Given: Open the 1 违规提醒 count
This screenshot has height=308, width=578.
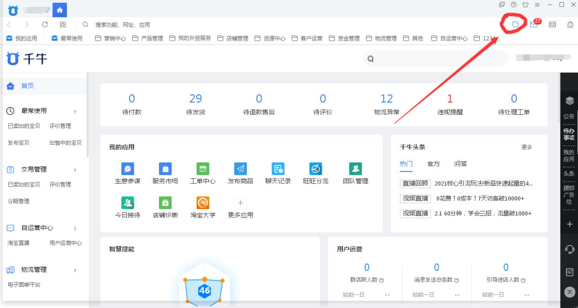Looking at the screenshot, I should click(x=450, y=99).
